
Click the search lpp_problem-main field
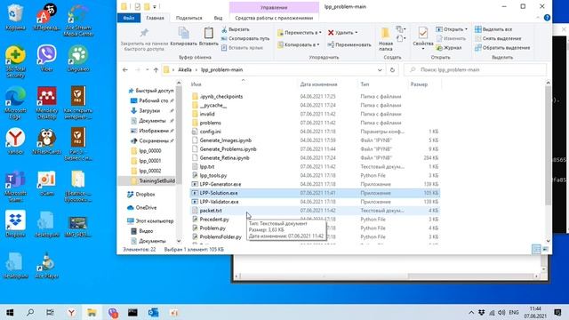(x=475, y=69)
